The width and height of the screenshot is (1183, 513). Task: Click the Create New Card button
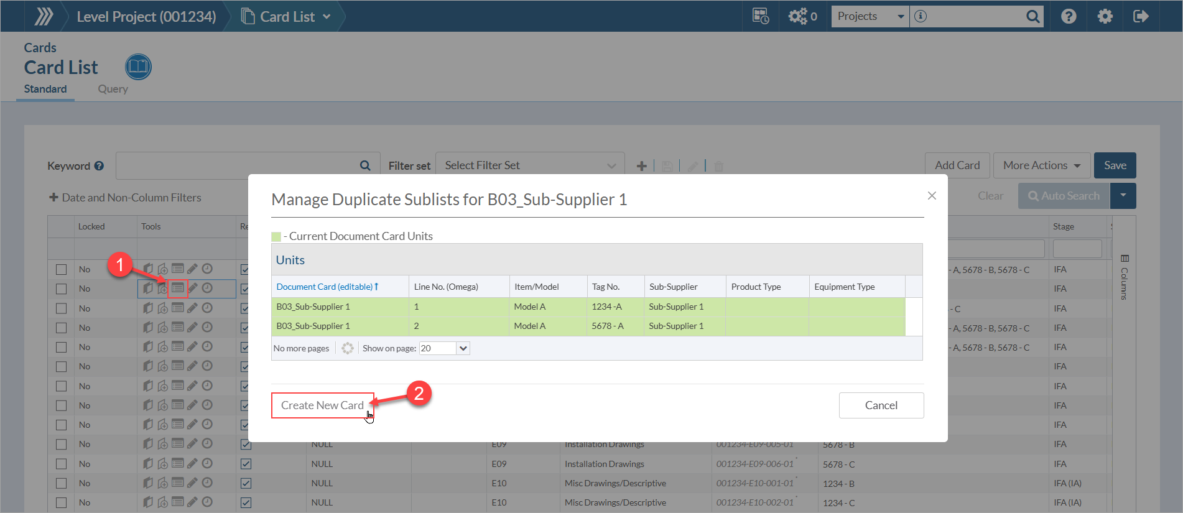[322, 405]
